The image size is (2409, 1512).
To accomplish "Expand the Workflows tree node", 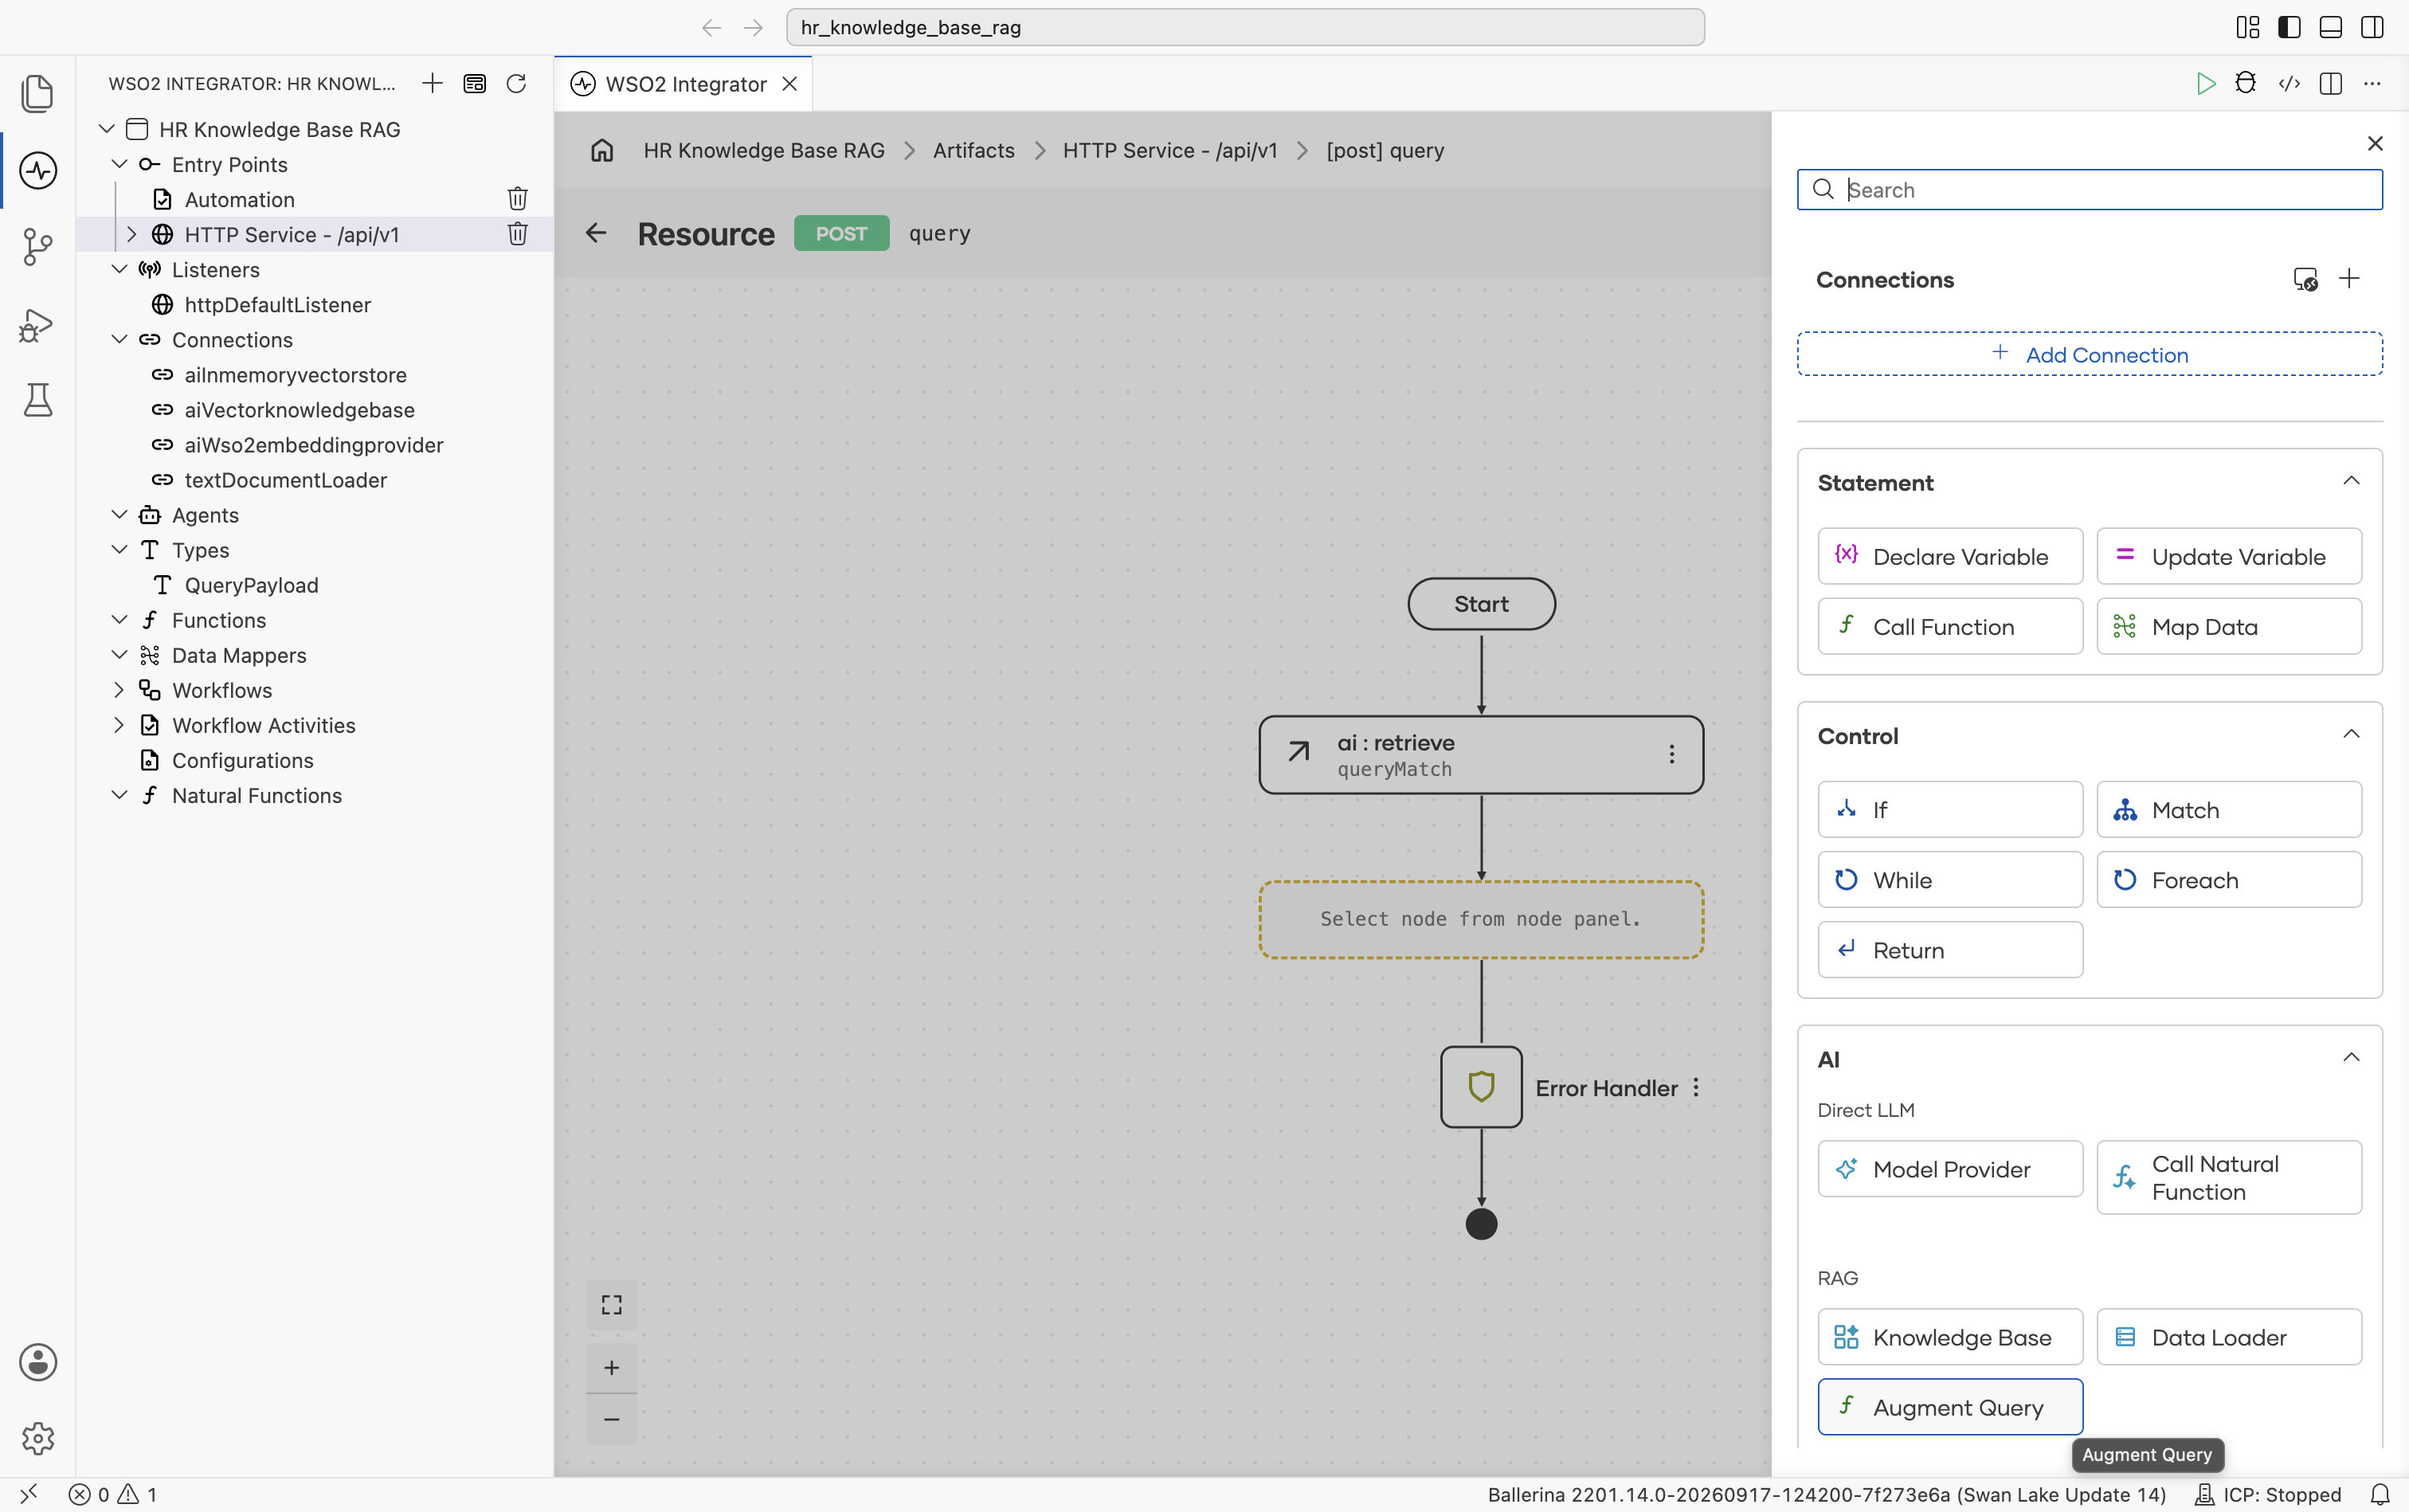I will tap(119, 690).
